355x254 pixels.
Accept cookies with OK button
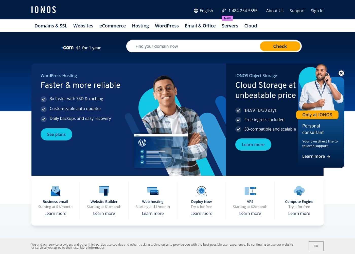pos(316,246)
